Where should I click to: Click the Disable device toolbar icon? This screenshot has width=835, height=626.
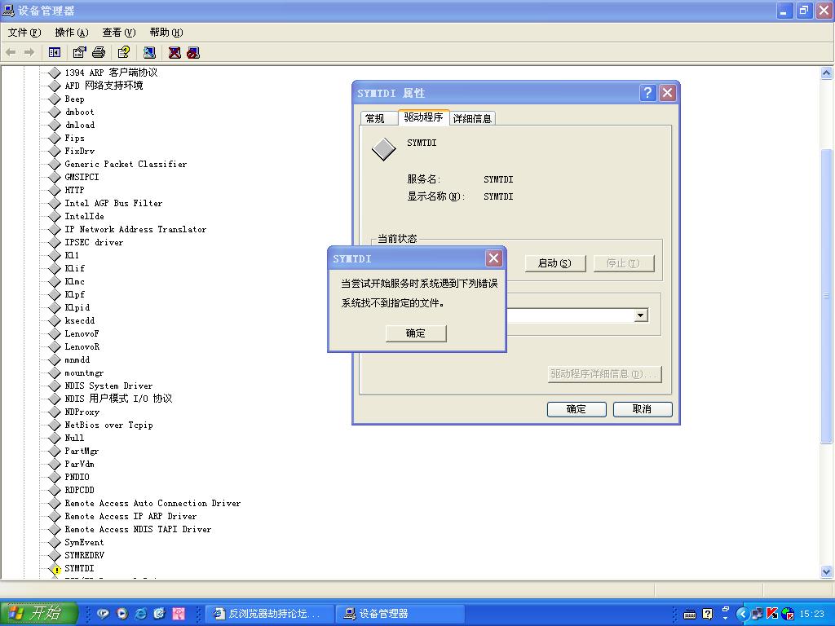(193, 52)
